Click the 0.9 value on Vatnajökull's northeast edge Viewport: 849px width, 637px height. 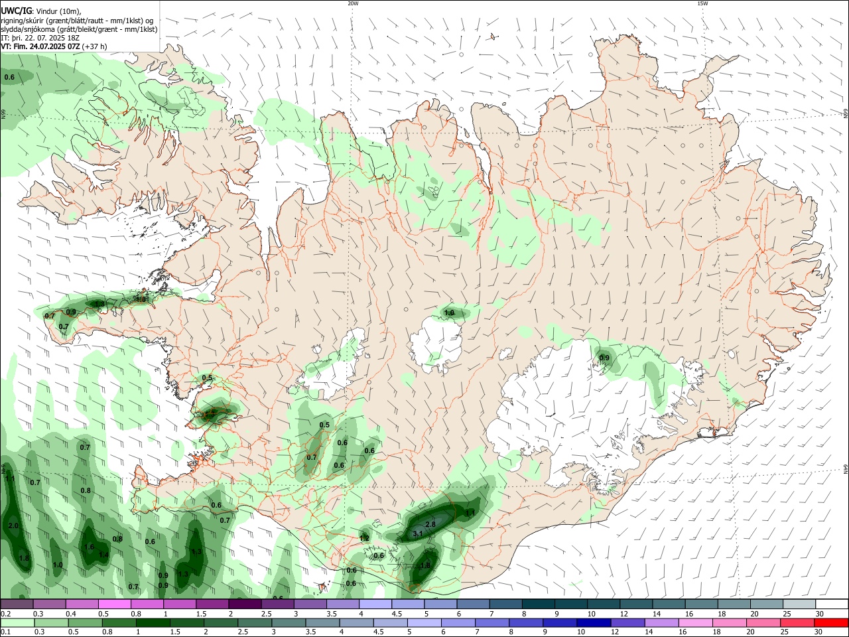click(604, 358)
